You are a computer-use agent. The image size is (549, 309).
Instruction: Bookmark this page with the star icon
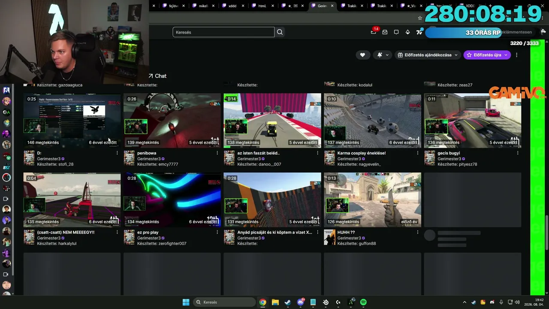[420, 18]
